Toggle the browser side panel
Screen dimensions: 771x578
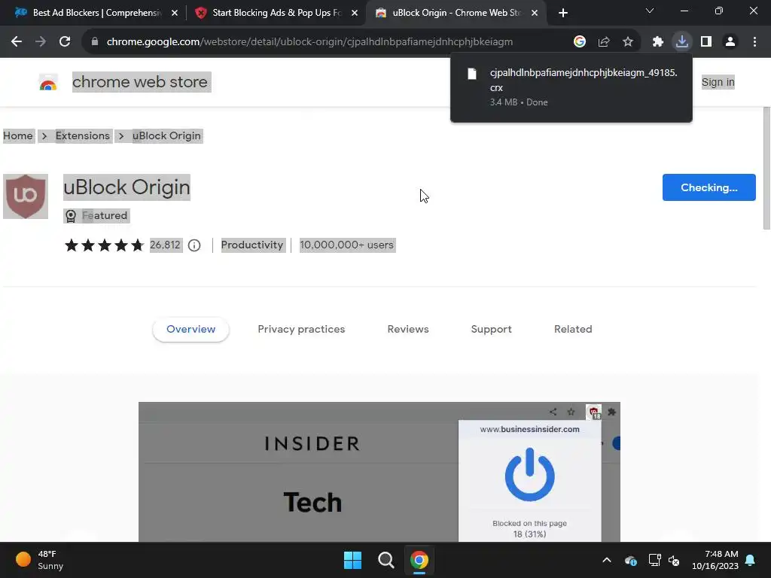pyautogui.click(x=706, y=42)
